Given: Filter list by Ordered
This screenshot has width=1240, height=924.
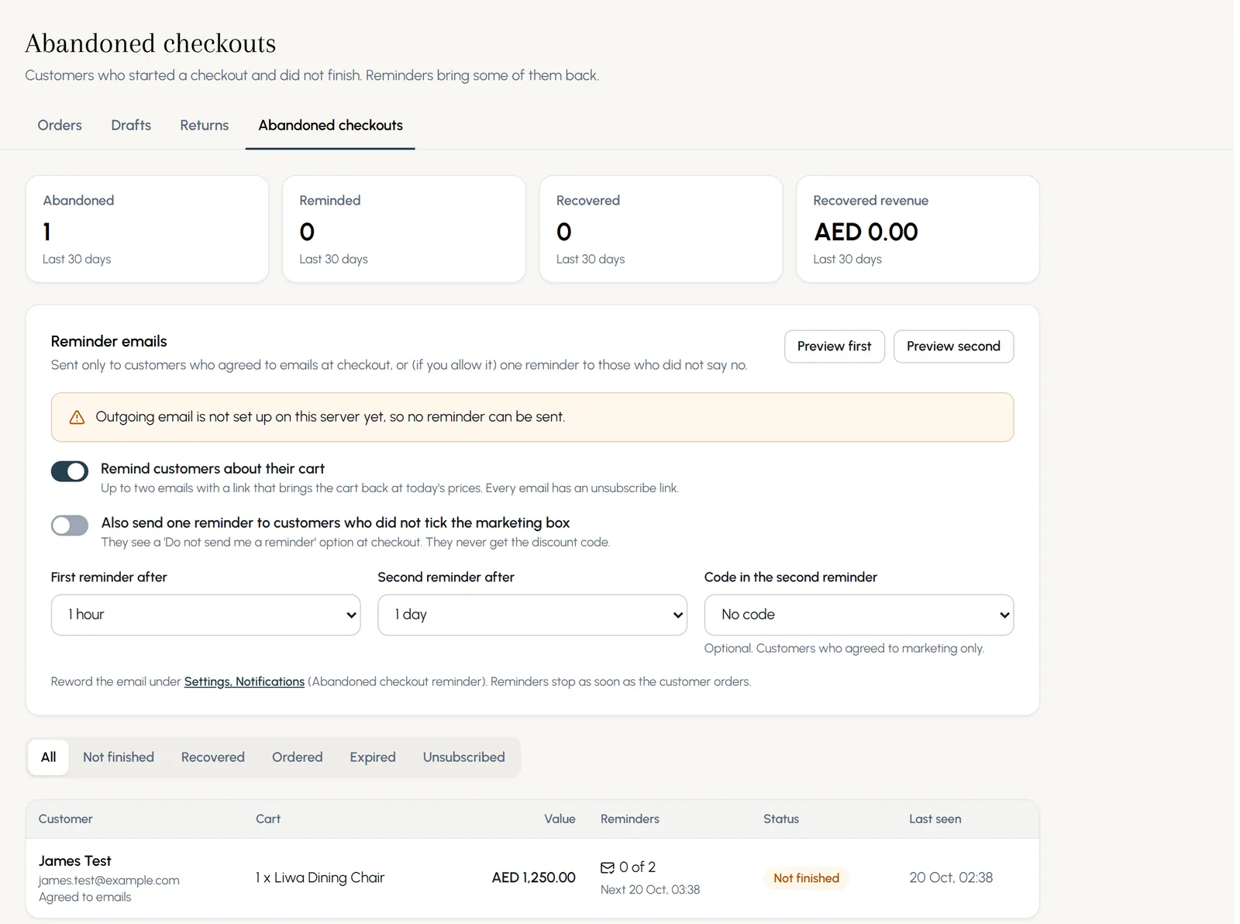Looking at the screenshot, I should pyautogui.click(x=298, y=757).
